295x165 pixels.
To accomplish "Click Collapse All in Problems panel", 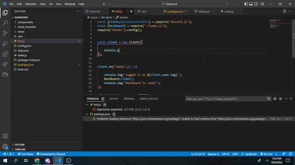I will click(275, 99).
